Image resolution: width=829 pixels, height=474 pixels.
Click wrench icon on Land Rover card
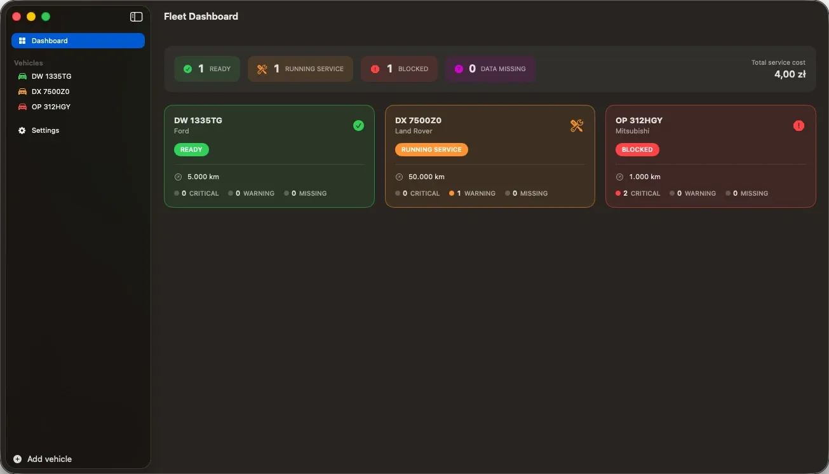[x=577, y=125]
